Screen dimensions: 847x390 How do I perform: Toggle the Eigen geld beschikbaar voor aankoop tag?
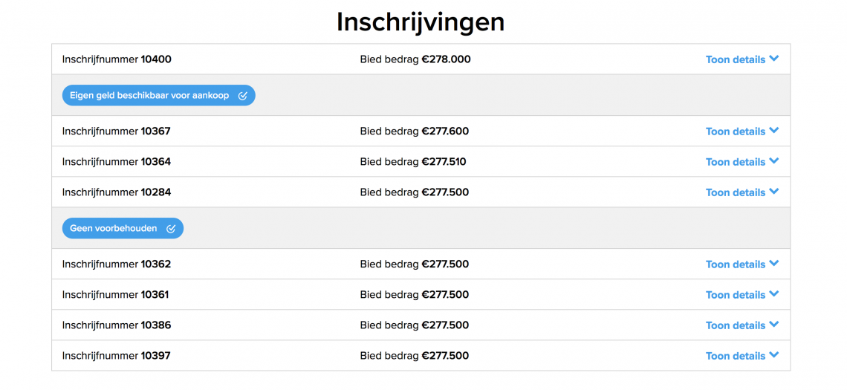159,96
